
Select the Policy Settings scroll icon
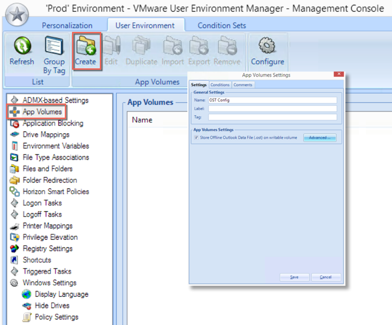[x=27, y=317]
